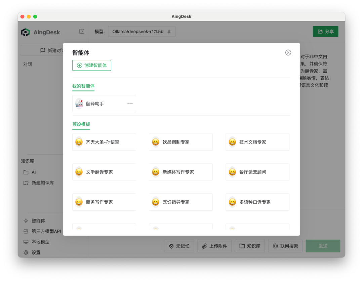Click the 创建智能体 button
The width and height of the screenshot is (363, 281).
click(x=91, y=65)
